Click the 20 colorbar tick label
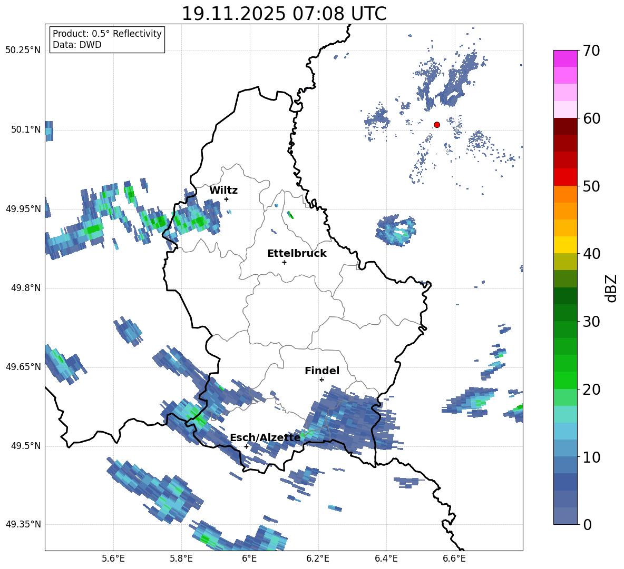 [591, 390]
